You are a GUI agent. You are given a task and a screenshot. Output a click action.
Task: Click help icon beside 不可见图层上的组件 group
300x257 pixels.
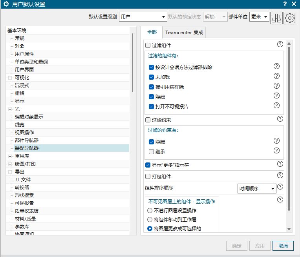click(280, 199)
